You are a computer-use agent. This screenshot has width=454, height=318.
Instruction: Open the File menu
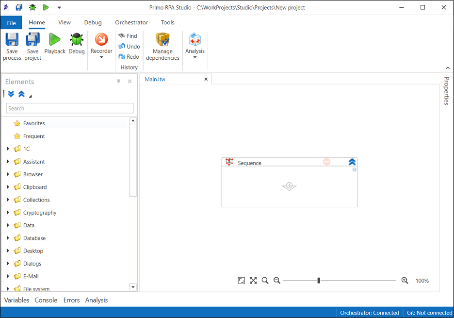click(x=11, y=23)
